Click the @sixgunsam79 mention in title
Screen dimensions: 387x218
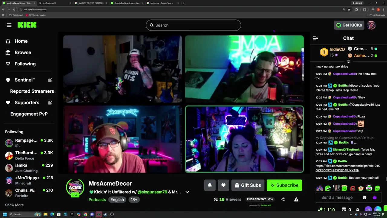point(152,192)
